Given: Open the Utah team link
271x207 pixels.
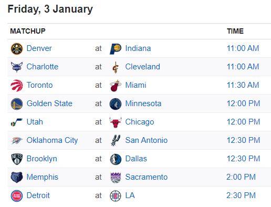Looking at the screenshot, I should coord(35,122).
